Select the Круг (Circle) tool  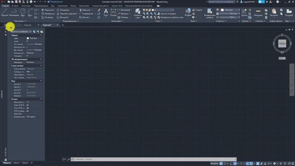coord(23,12)
